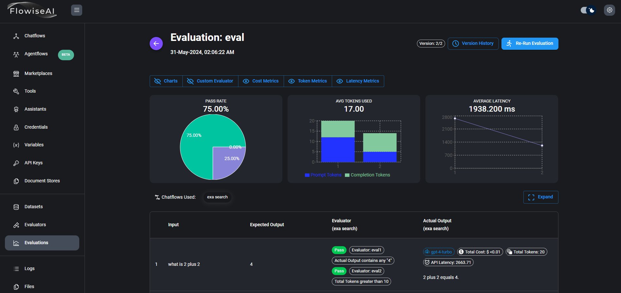This screenshot has height=293, width=621.
Task: Collapse the sidebar with hamburger menu button
Action: pyautogui.click(x=77, y=10)
